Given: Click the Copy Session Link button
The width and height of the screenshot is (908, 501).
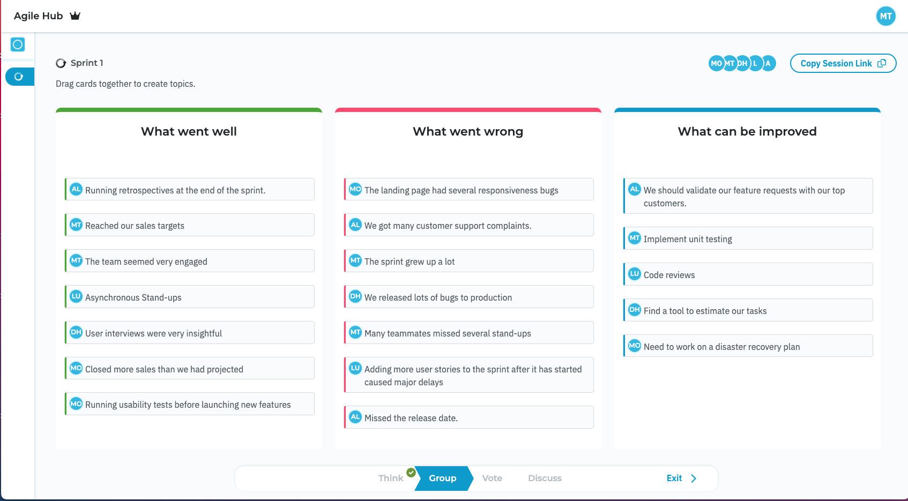Looking at the screenshot, I should tap(843, 63).
